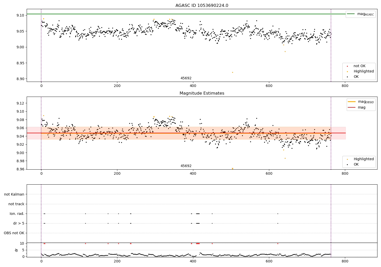Select the mag AGASC legend entry label
This screenshot has width=381, height=267.
point(366,14)
